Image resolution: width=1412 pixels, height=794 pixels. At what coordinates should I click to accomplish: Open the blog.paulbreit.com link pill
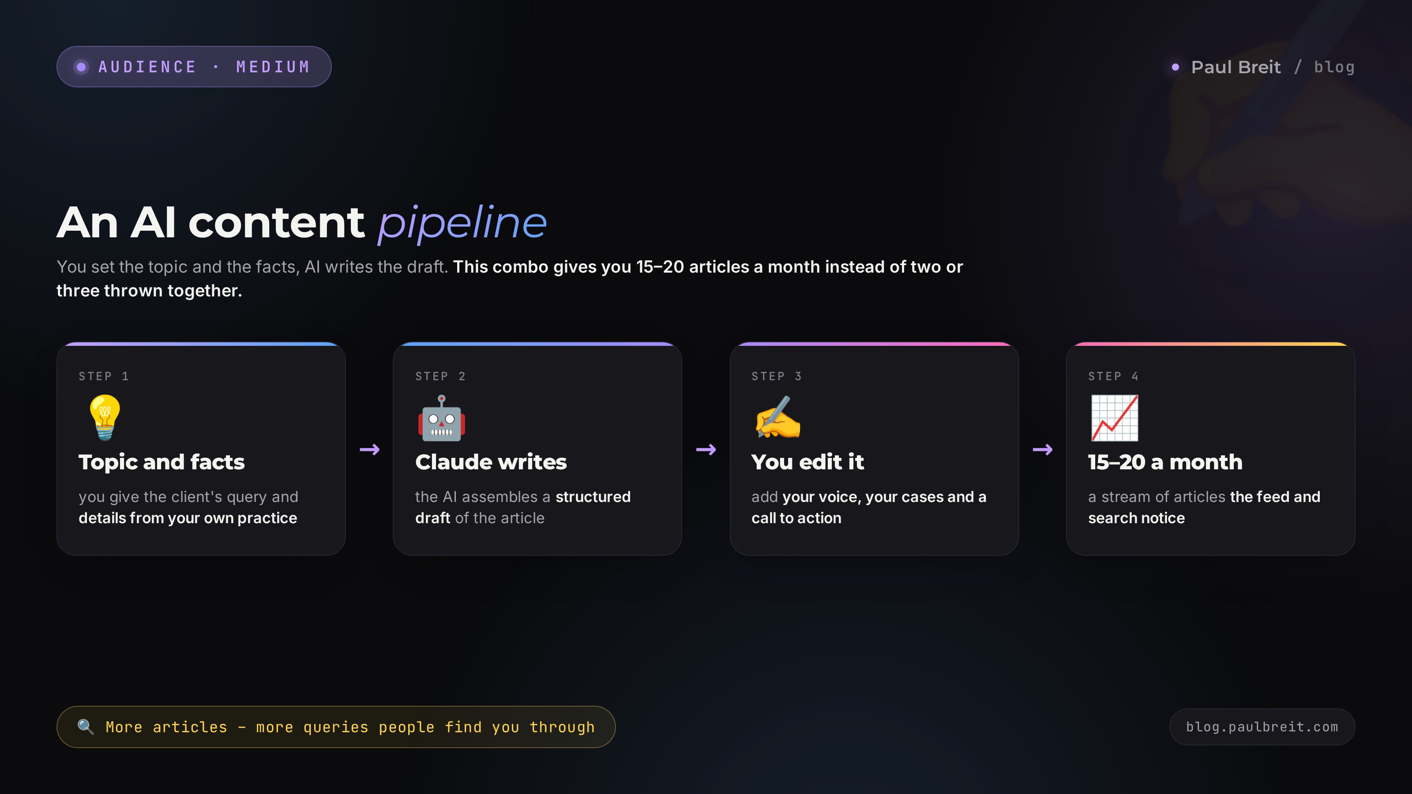1262,727
